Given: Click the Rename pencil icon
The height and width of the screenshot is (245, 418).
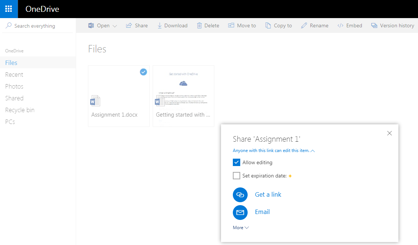Looking at the screenshot, I should pyautogui.click(x=304, y=25).
